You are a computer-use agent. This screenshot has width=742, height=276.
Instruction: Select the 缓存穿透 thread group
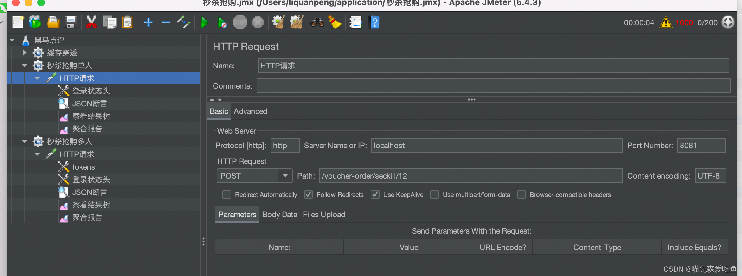[62, 53]
